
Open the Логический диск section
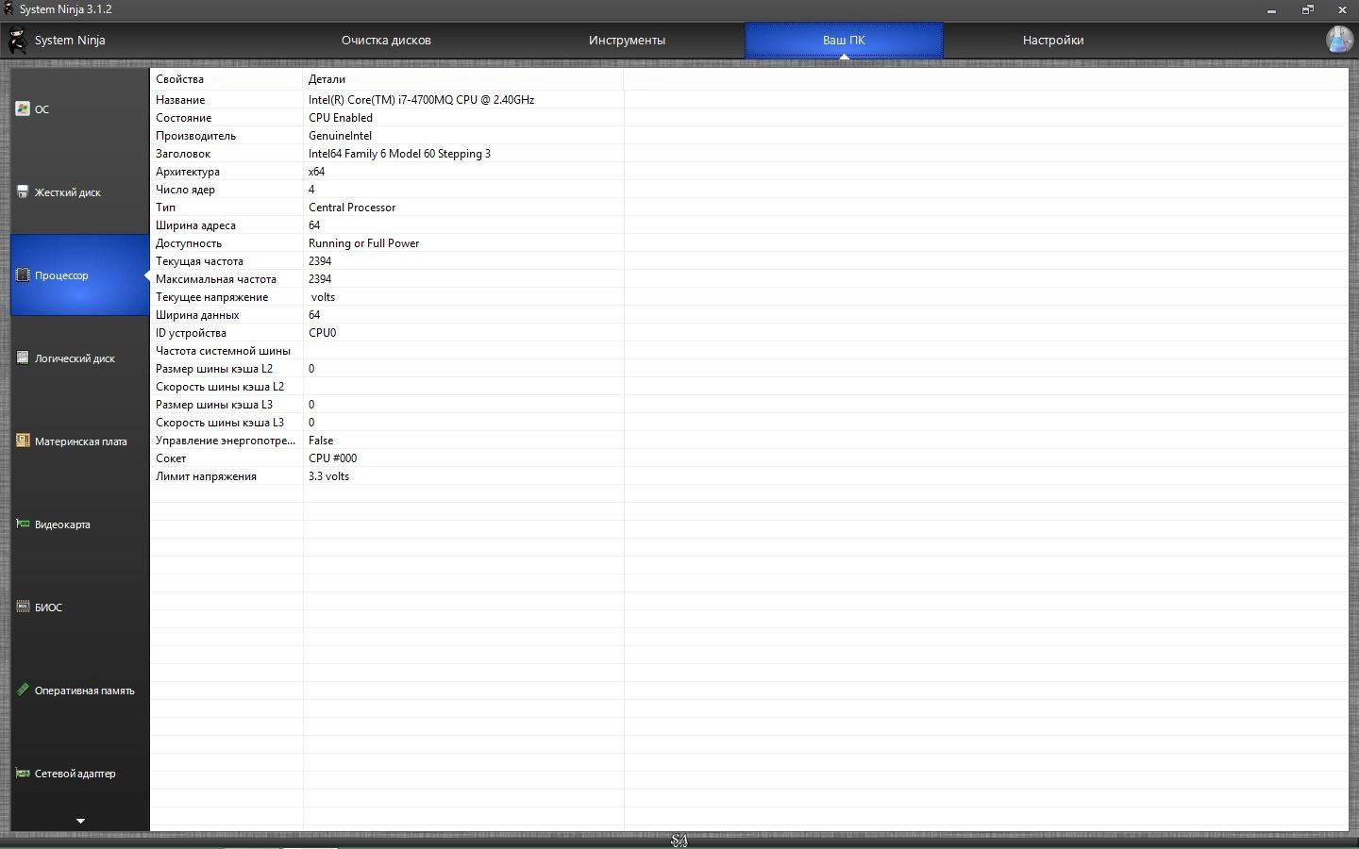point(79,358)
